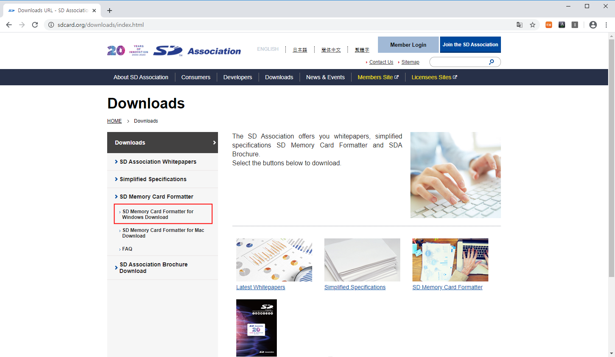
Task: Open SD Association Brochure Download item
Action: [x=162, y=268]
